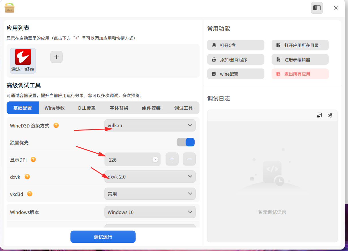Open wine配置

pos(236,74)
